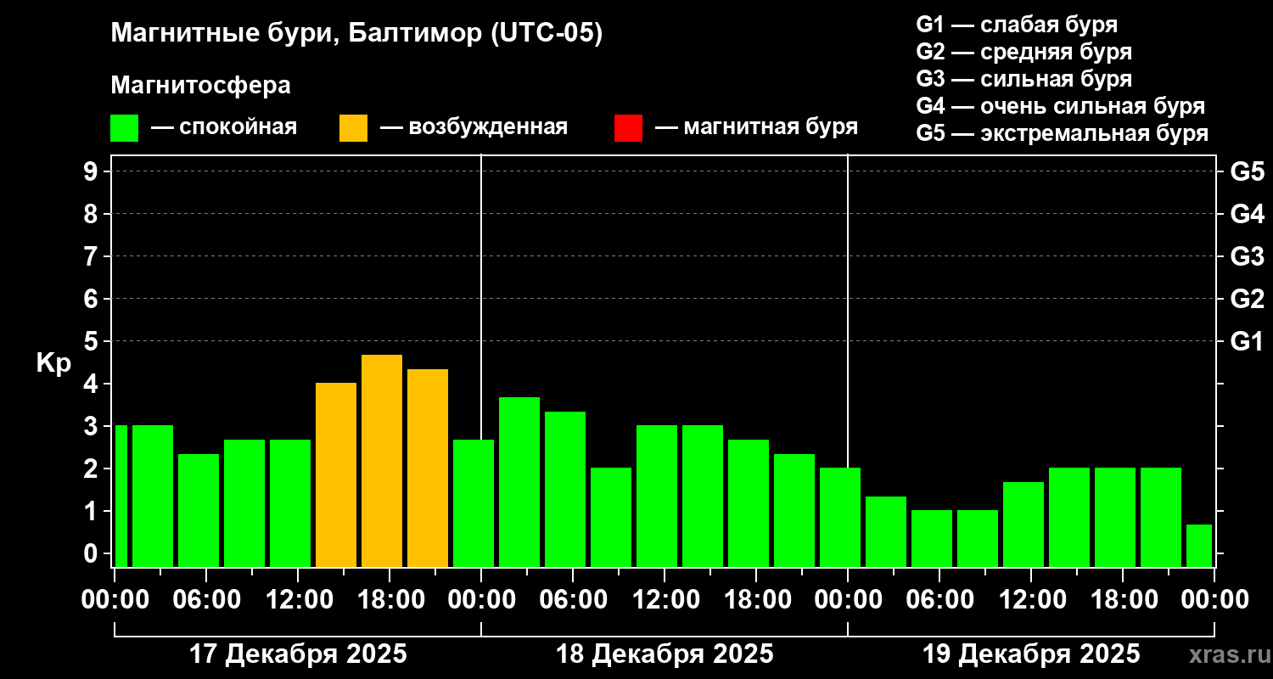
Task: Click the white midnight divider between 17 and 18 December
Action: tap(481, 361)
